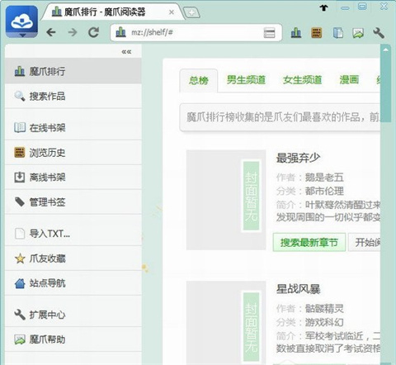Image resolution: width=396 pixels, height=365 pixels.
Task: Go back with the back arrow
Action: click(x=51, y=32)
